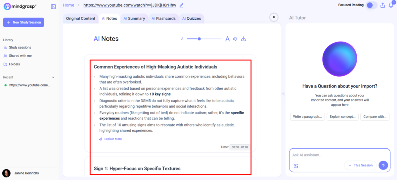Click Explain More under the notes
Viewport: 397px width, 180px height.
113,139
